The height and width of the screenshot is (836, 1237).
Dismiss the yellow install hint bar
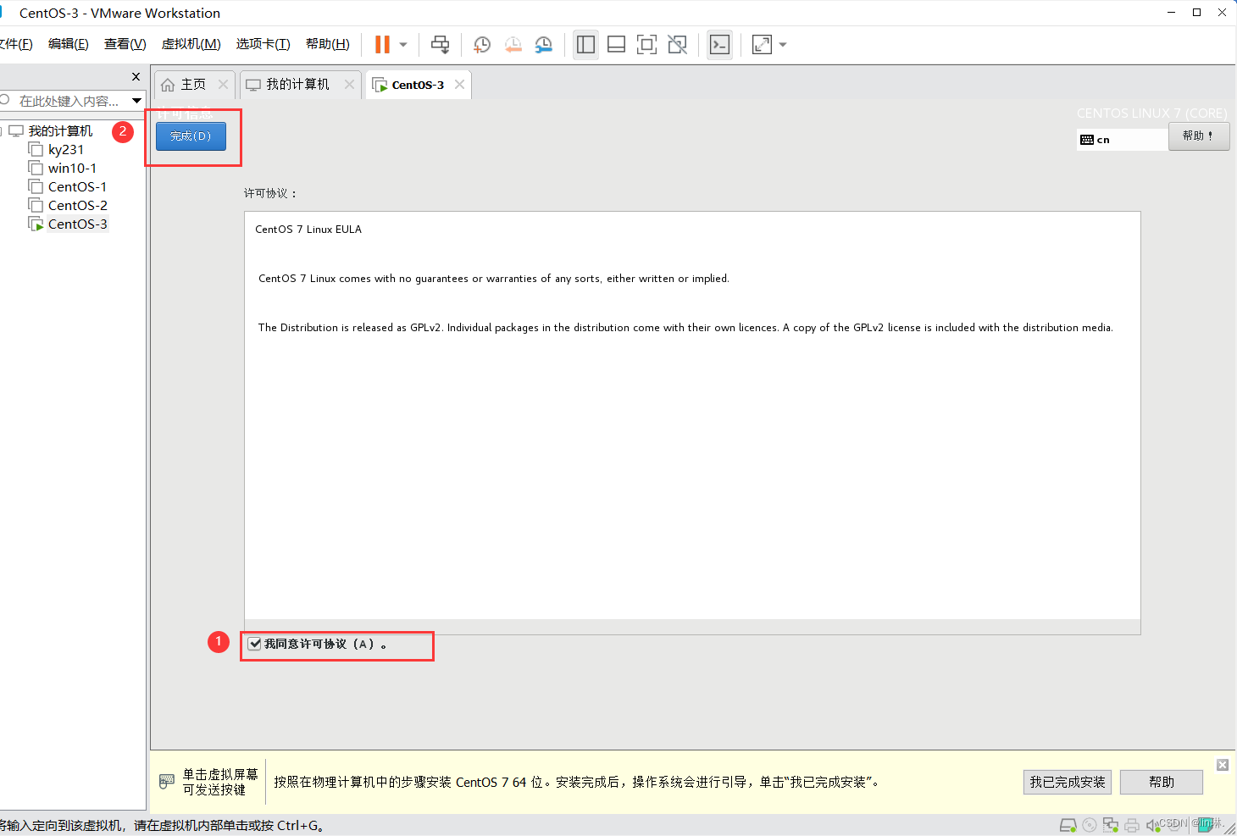(x=1223, y=765)
